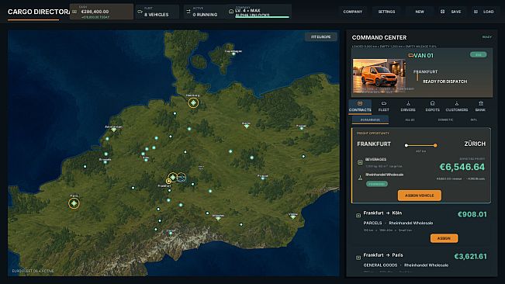Open the Depots tab
Screen dimensions: 505x284
pos(433,106)
